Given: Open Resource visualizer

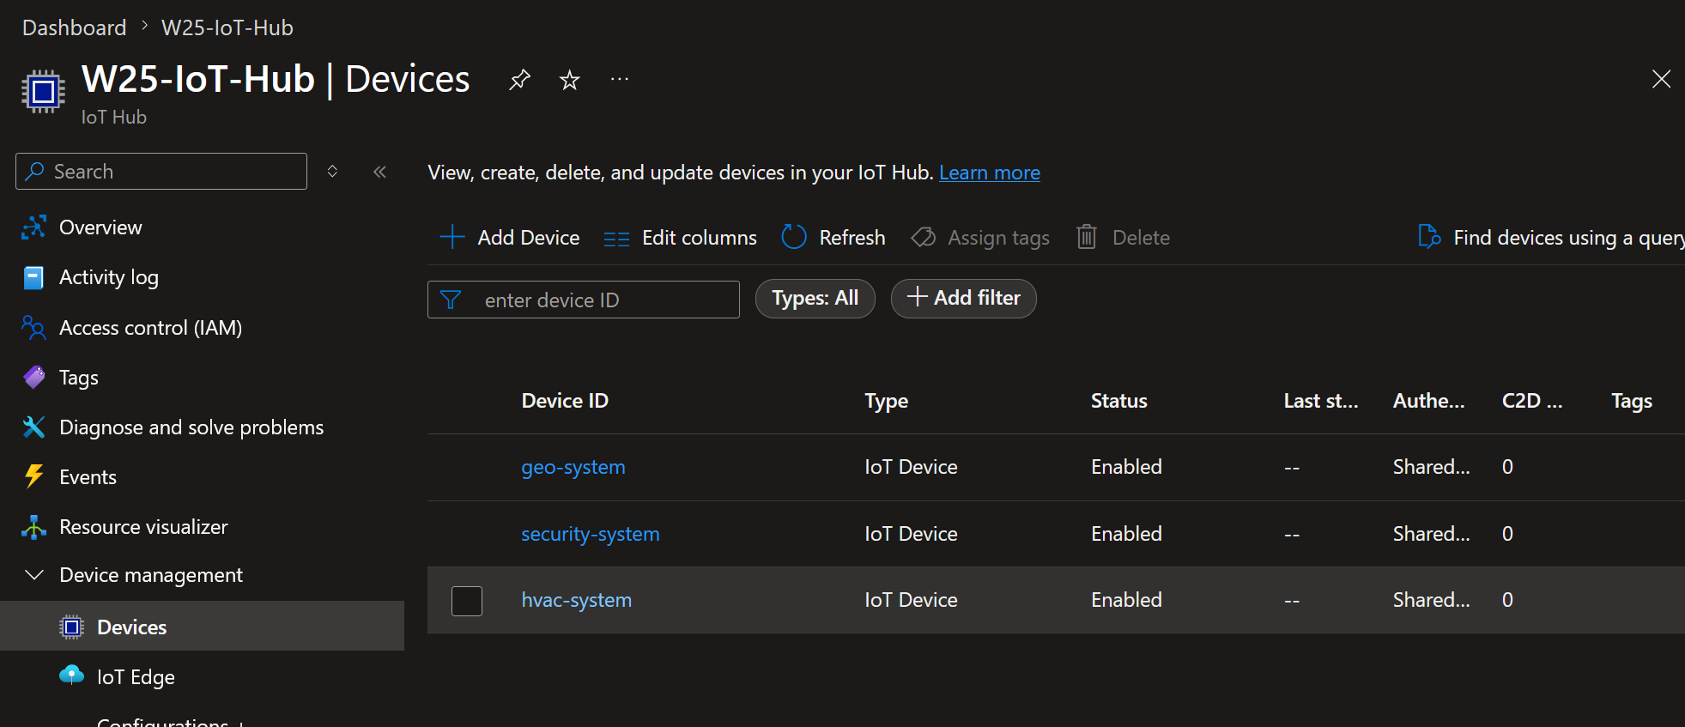Looking at the screenshot, I should [x=143, y=527].
